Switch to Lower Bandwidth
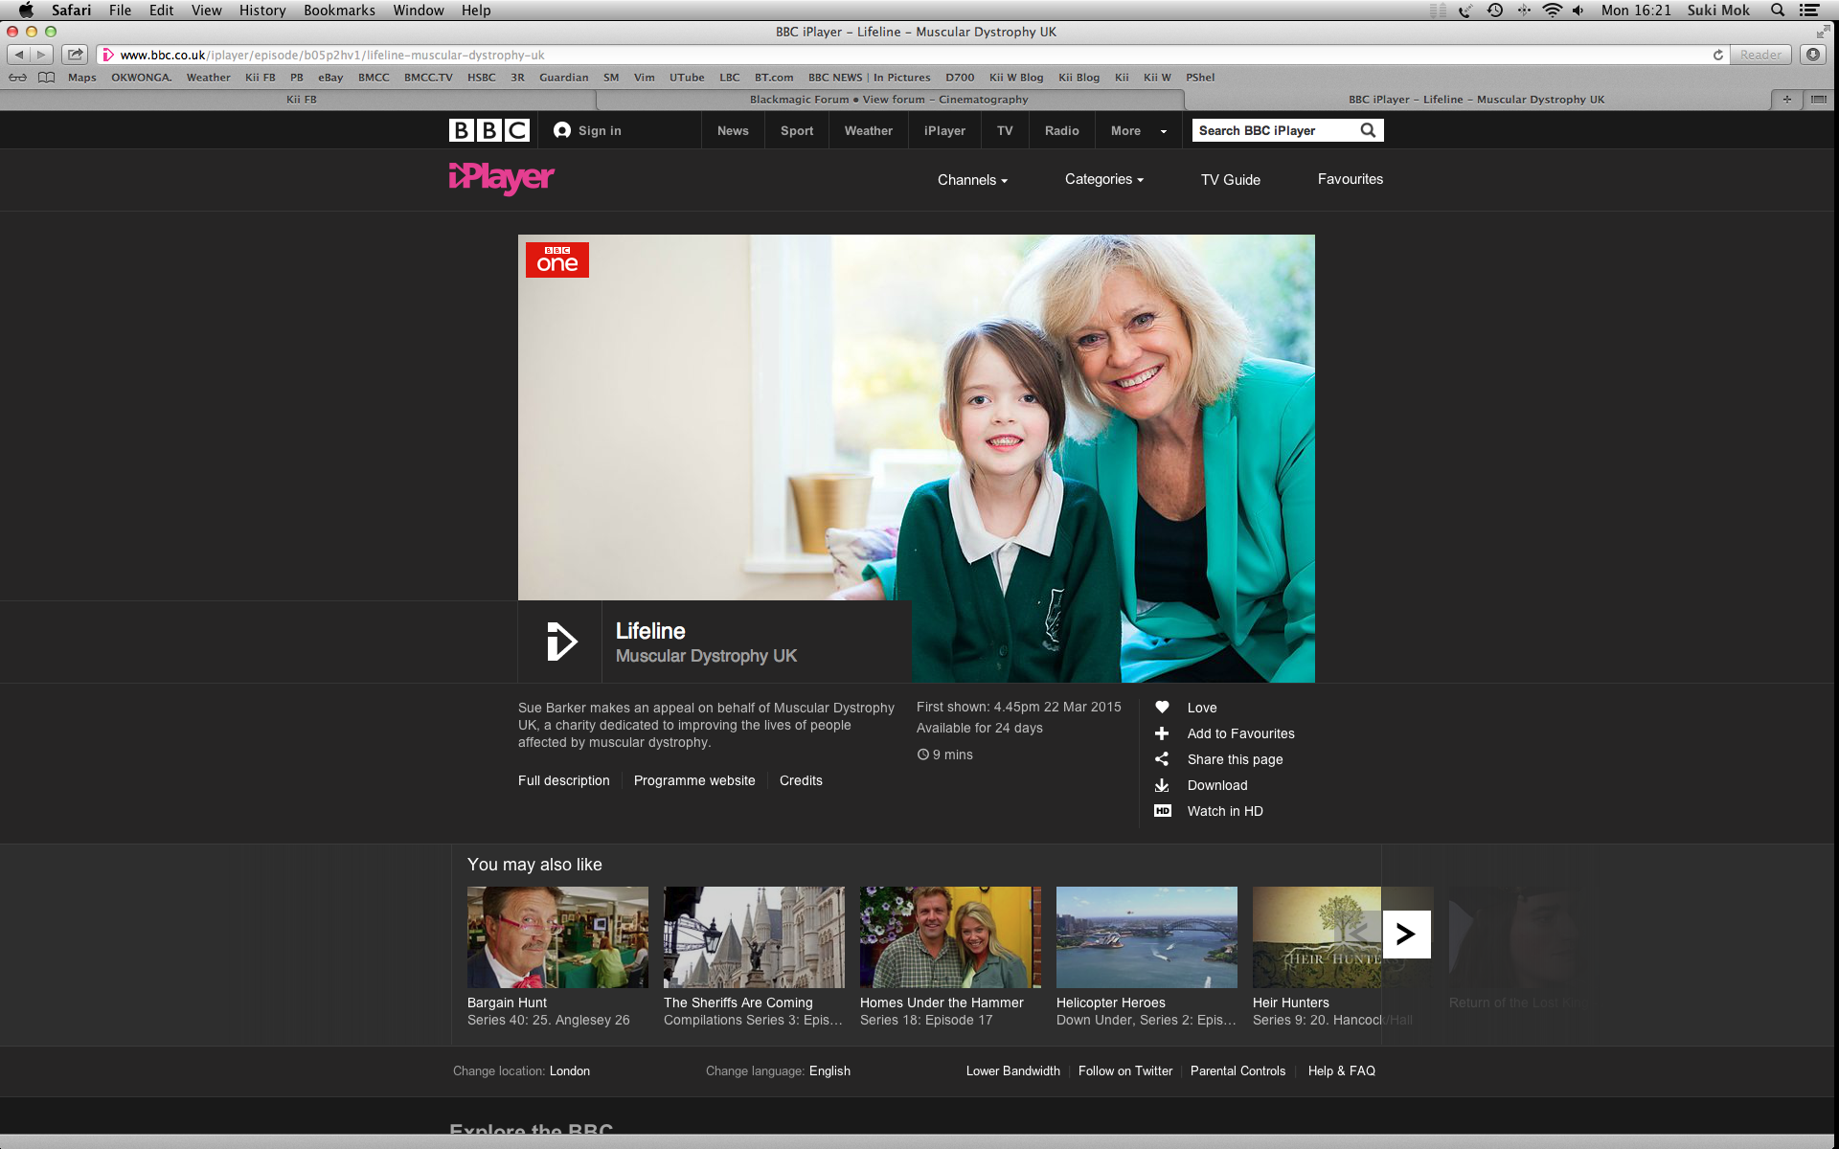Viewport: 1839px width, 1149px height. pyautogui.click(x=1013, y=1070)
